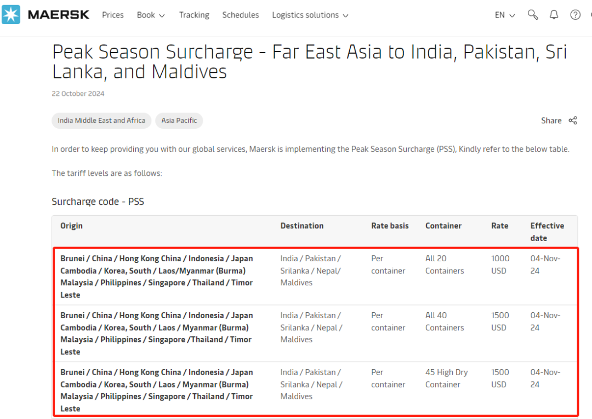
Task: Click the Maersk star logo icon
Action: pos(11,15)
